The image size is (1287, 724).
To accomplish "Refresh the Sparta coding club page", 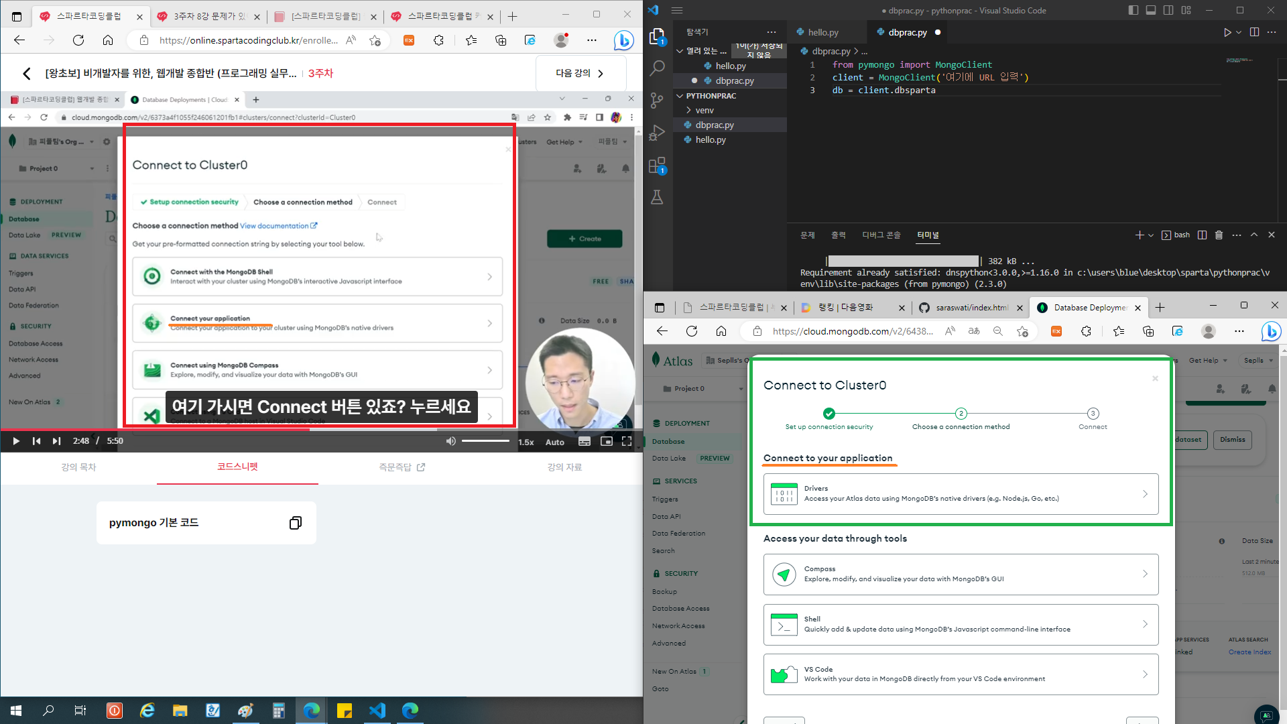I will 78,40.
